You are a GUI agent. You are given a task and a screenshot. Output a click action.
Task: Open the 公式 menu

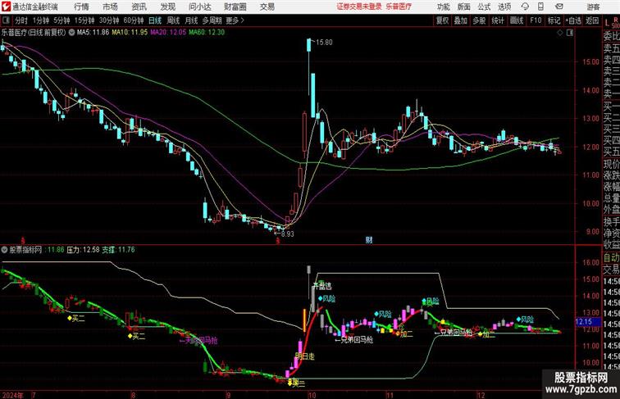484,7
